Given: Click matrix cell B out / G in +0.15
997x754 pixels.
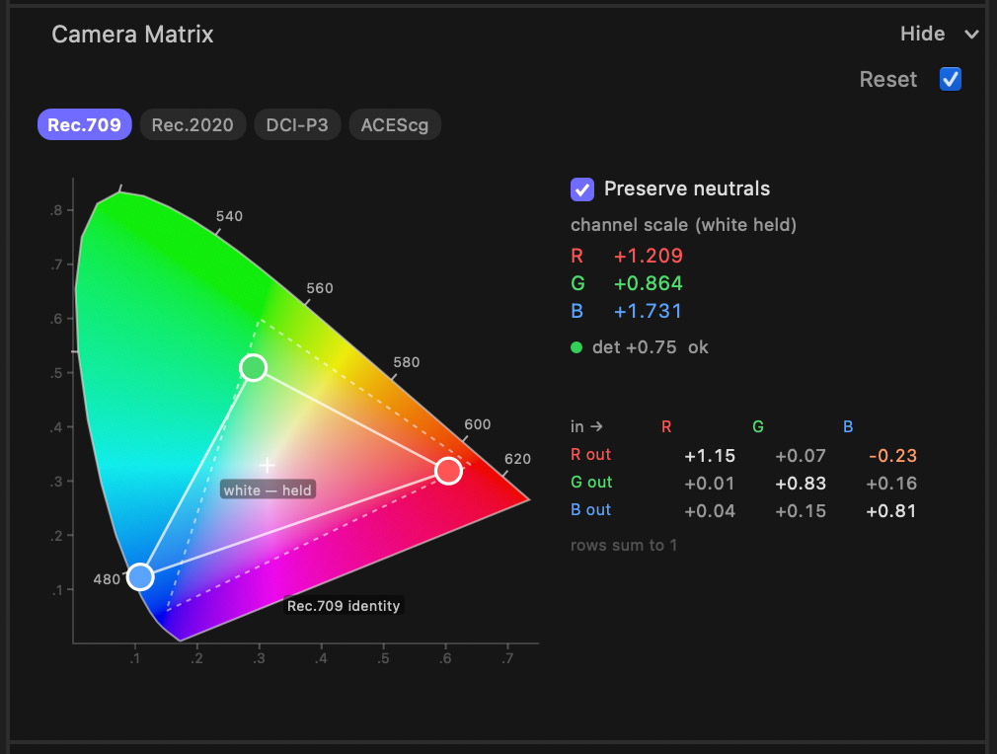Looking at the screenshot, I should pyautogui.click(x=801, y=511).
